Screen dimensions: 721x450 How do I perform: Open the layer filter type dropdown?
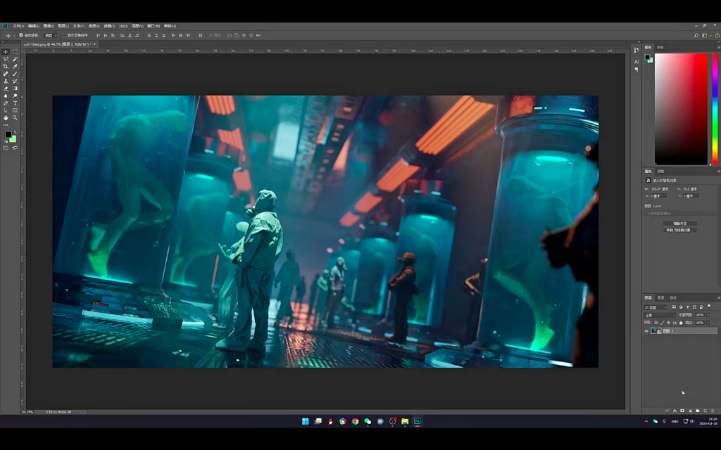656,307
